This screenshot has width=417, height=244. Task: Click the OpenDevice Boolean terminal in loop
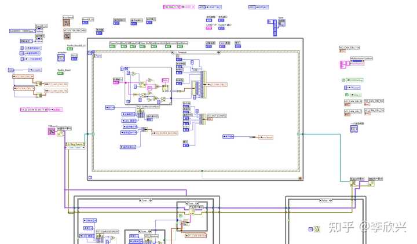113,46
